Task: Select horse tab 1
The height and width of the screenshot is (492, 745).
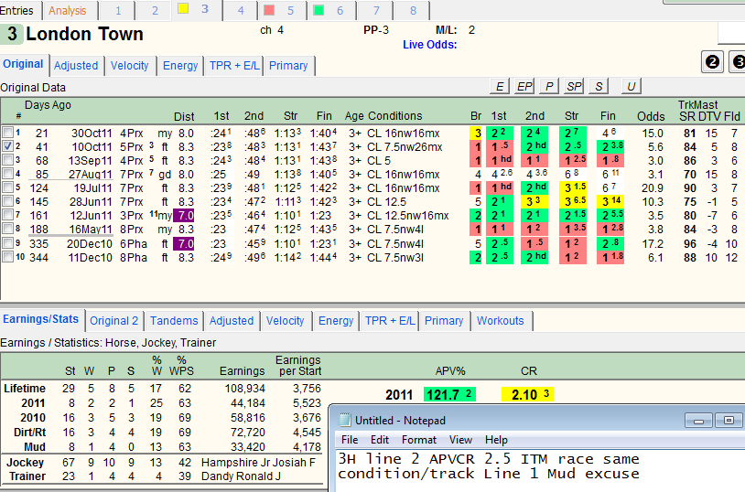Action: pos(118,10)
